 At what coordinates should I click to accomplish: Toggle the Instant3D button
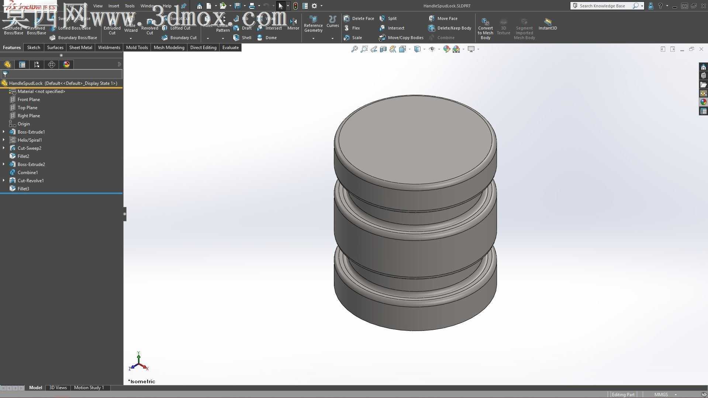[x=548, y=24]
